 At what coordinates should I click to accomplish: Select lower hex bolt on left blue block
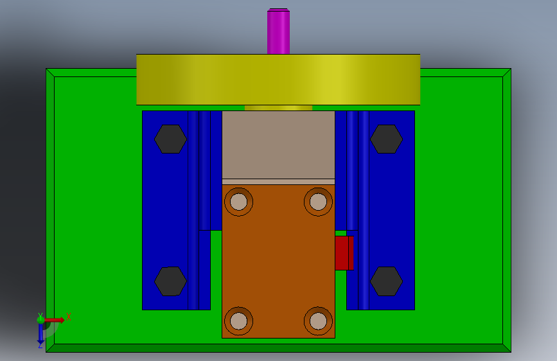[x=170, y=281]
